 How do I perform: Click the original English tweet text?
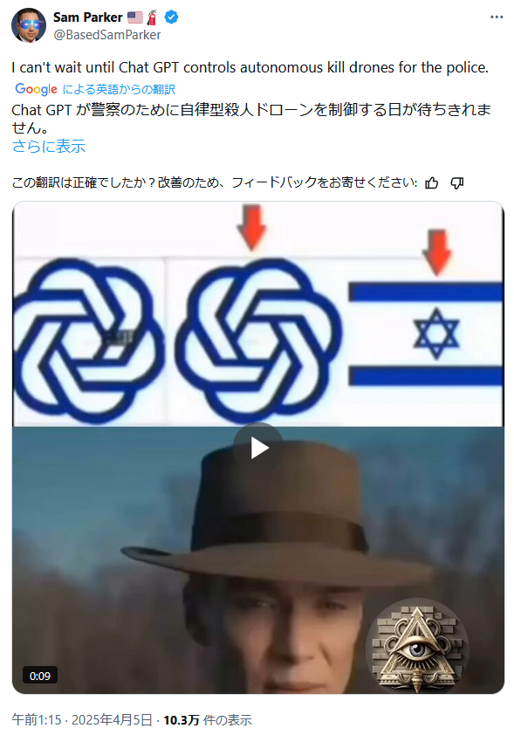tap(250, 67)
